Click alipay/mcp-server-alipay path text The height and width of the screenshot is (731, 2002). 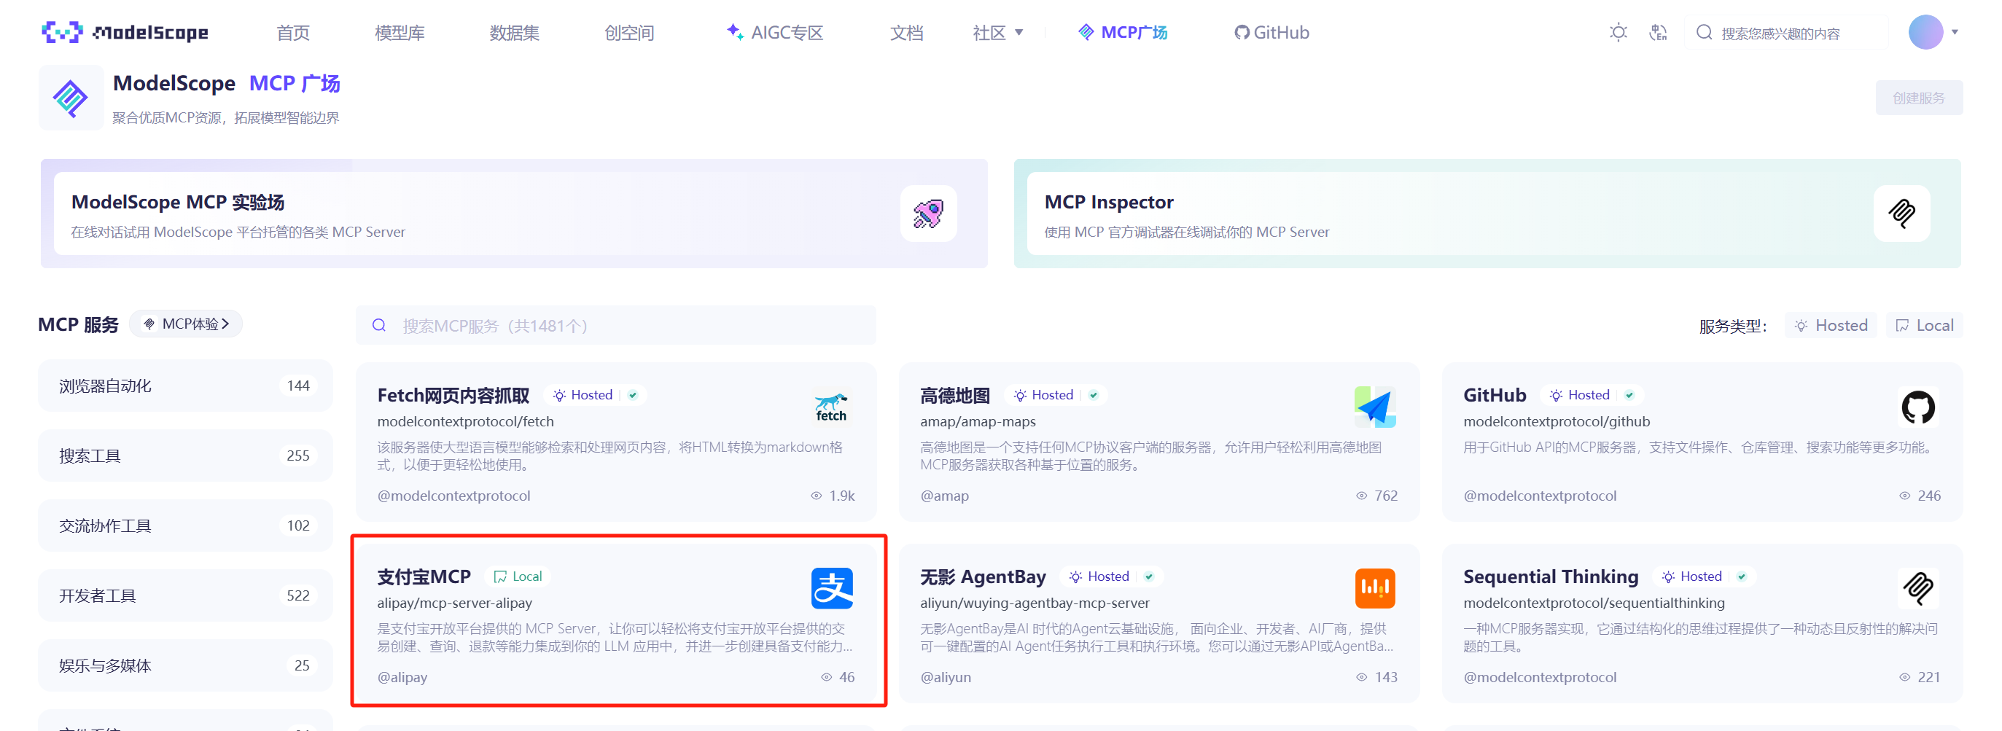pyautogui.click(x=455, y=603)
